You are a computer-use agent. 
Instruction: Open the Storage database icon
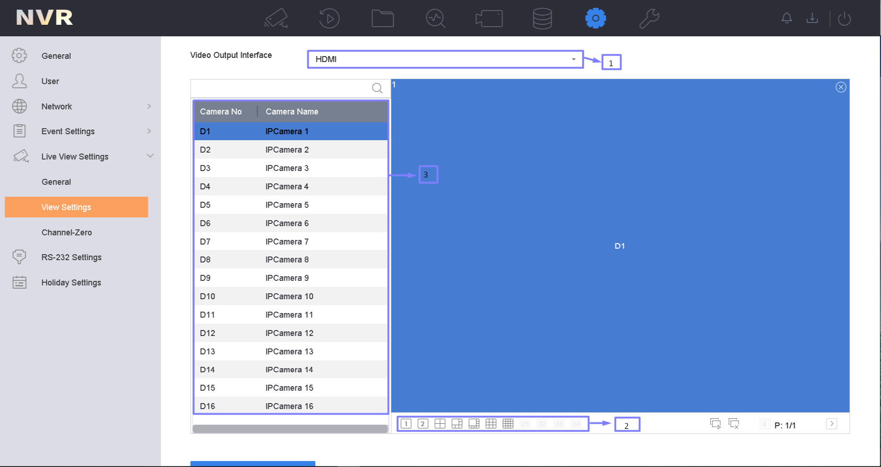point(542,18)
